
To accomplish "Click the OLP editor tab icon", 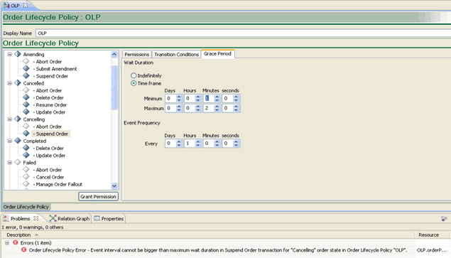I will coord(6,5).
